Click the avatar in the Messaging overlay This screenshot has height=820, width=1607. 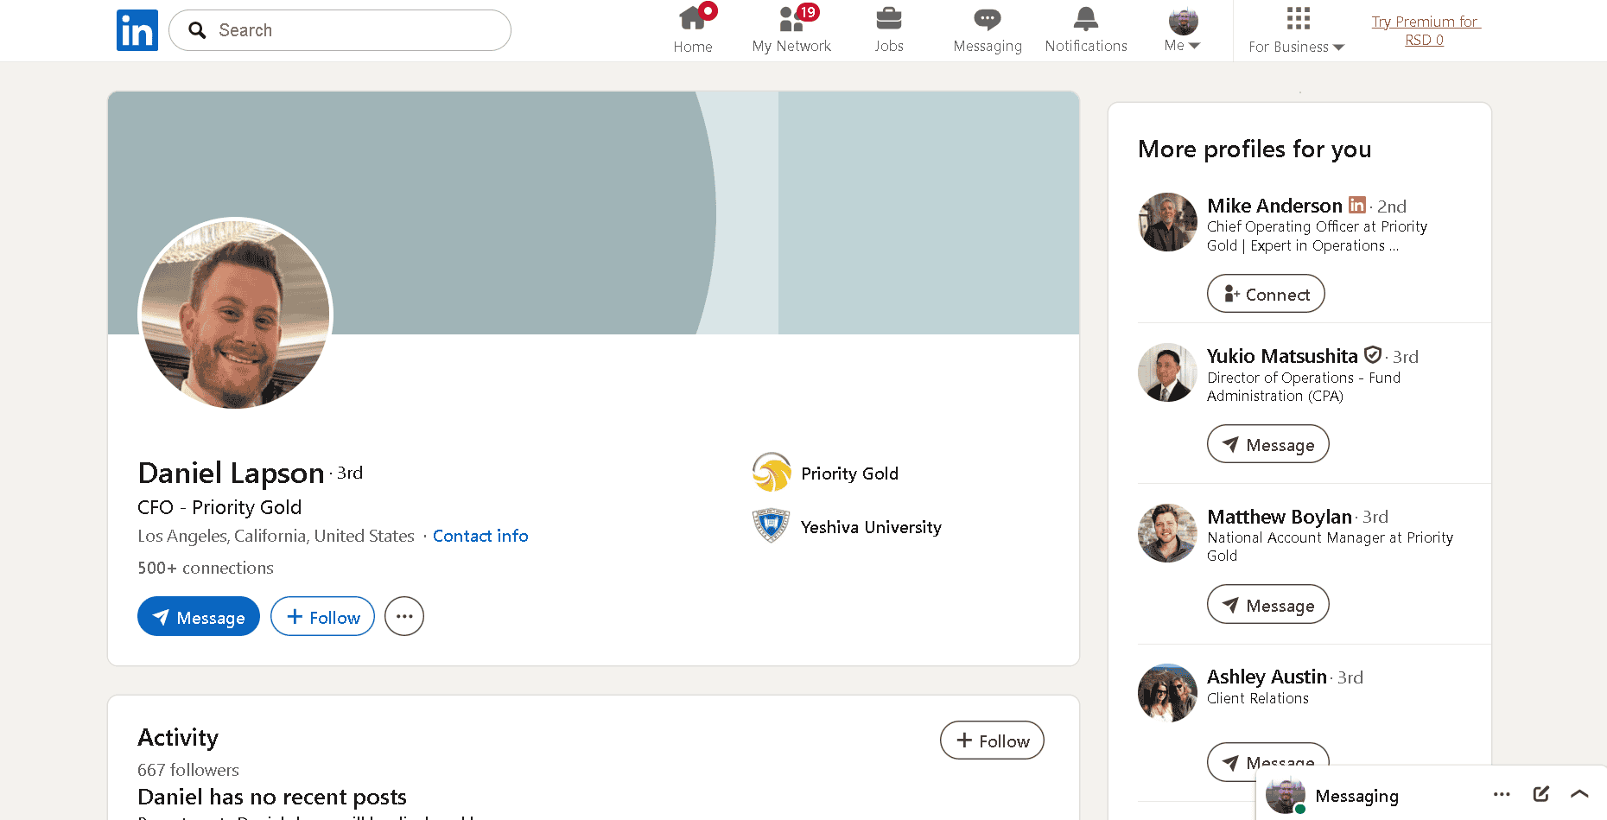tap(1286, 796)
